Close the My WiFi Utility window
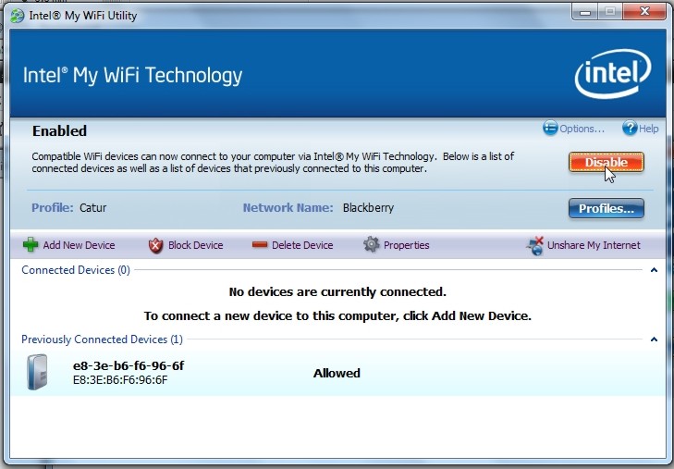Screen dimensions: 674x469 644,12
